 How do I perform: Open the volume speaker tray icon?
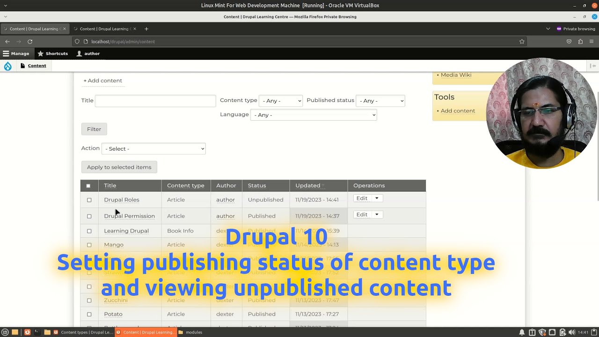(x=572, y=332)
